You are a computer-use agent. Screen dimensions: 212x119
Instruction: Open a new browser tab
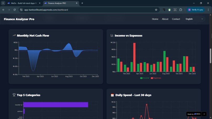[x=82, y=3]
